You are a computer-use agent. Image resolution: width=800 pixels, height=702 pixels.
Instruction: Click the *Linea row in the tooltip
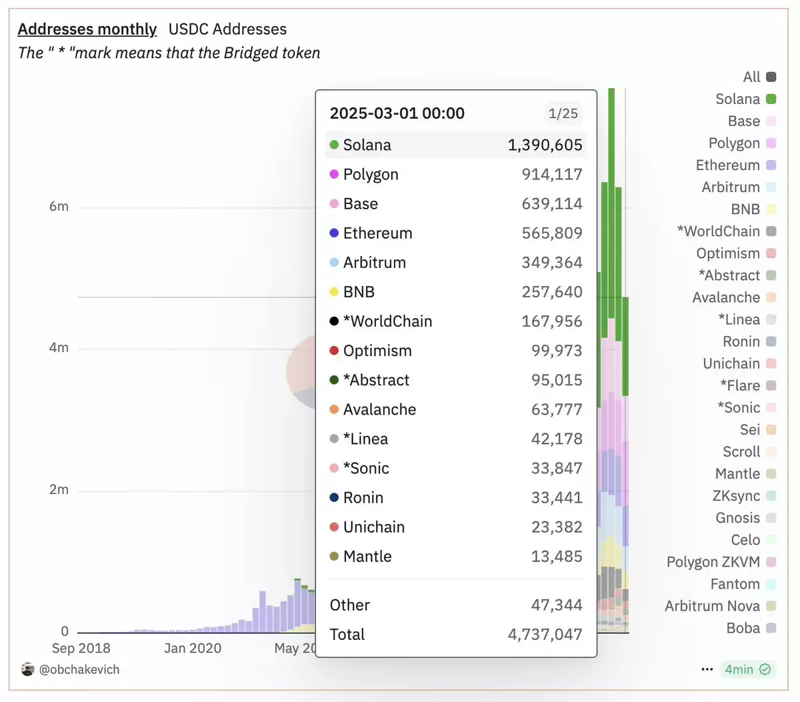[x=456, y=438]
